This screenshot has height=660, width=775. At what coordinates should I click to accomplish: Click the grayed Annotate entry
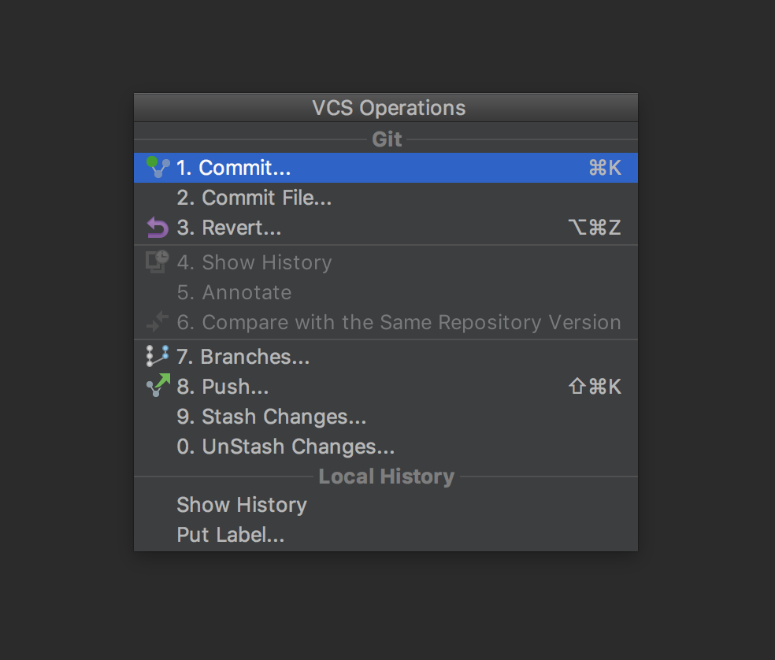pos(234,292)
